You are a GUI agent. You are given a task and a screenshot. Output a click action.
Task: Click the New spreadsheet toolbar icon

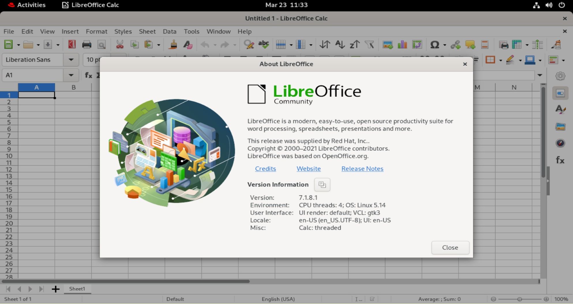coord(8,45)
